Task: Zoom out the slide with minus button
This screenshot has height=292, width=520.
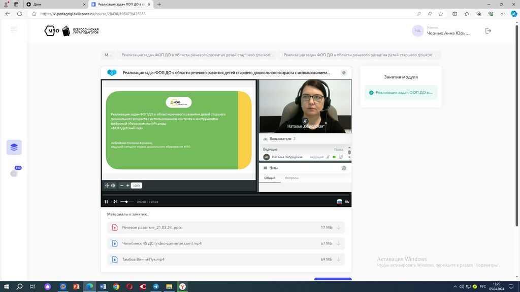Action: tap(122, 186)
